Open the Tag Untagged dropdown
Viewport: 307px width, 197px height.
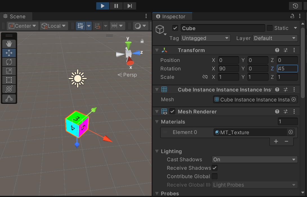click(205, 38)
